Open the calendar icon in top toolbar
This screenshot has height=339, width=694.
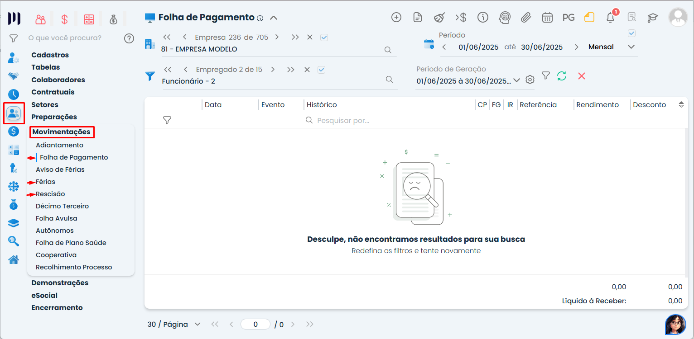pyautogui.click(x=547, y=18)
